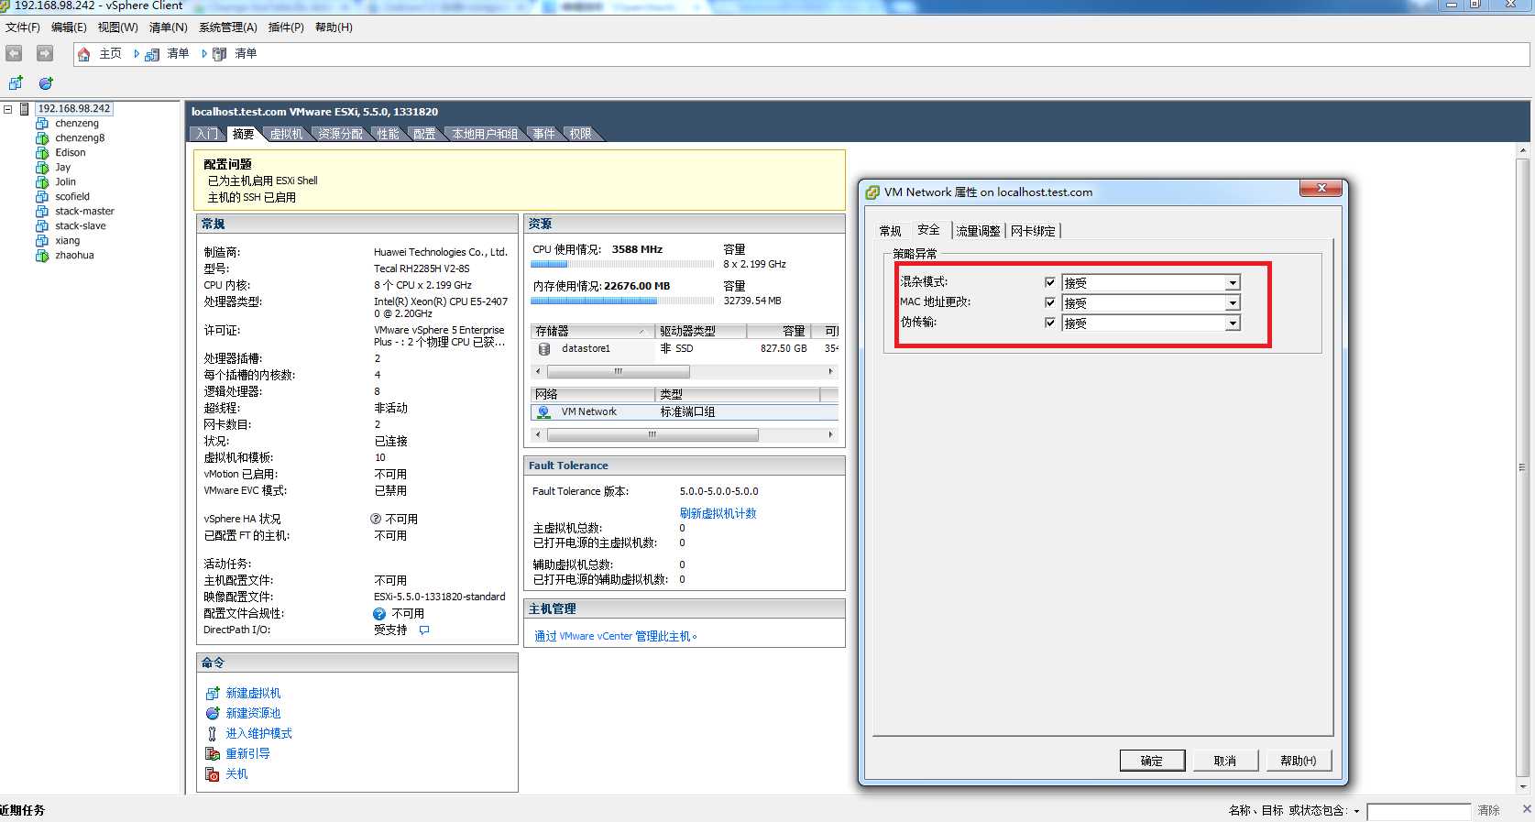Click the host server icon for 192.168.98.242
Viewport: 1535px width, 822px height.
coord(25,109)
